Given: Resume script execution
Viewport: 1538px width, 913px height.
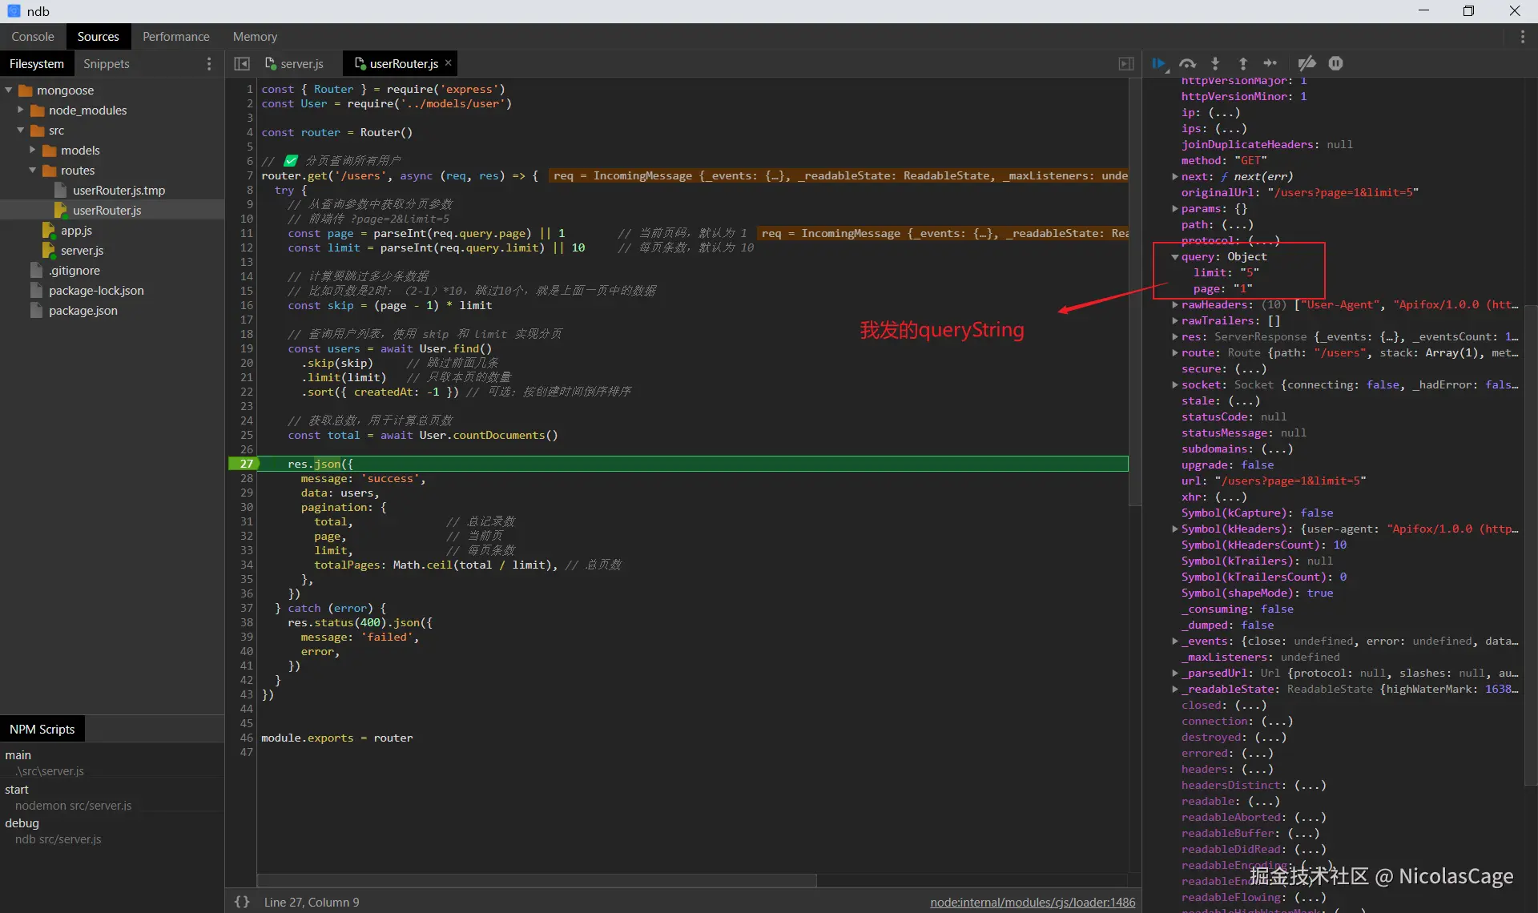Looking at the screenshot, I should coord(1159,63).
